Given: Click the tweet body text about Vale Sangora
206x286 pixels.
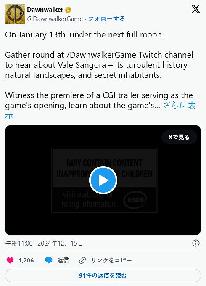Looking at the screenshot, I should (x=99, y=65).
